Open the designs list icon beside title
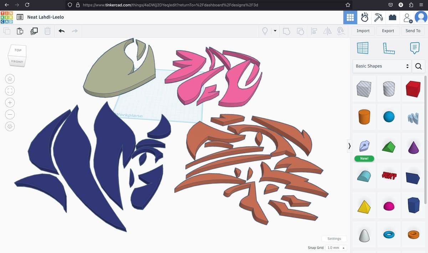The height and width of the screenshot is (253, 428). tap(20, 17)
